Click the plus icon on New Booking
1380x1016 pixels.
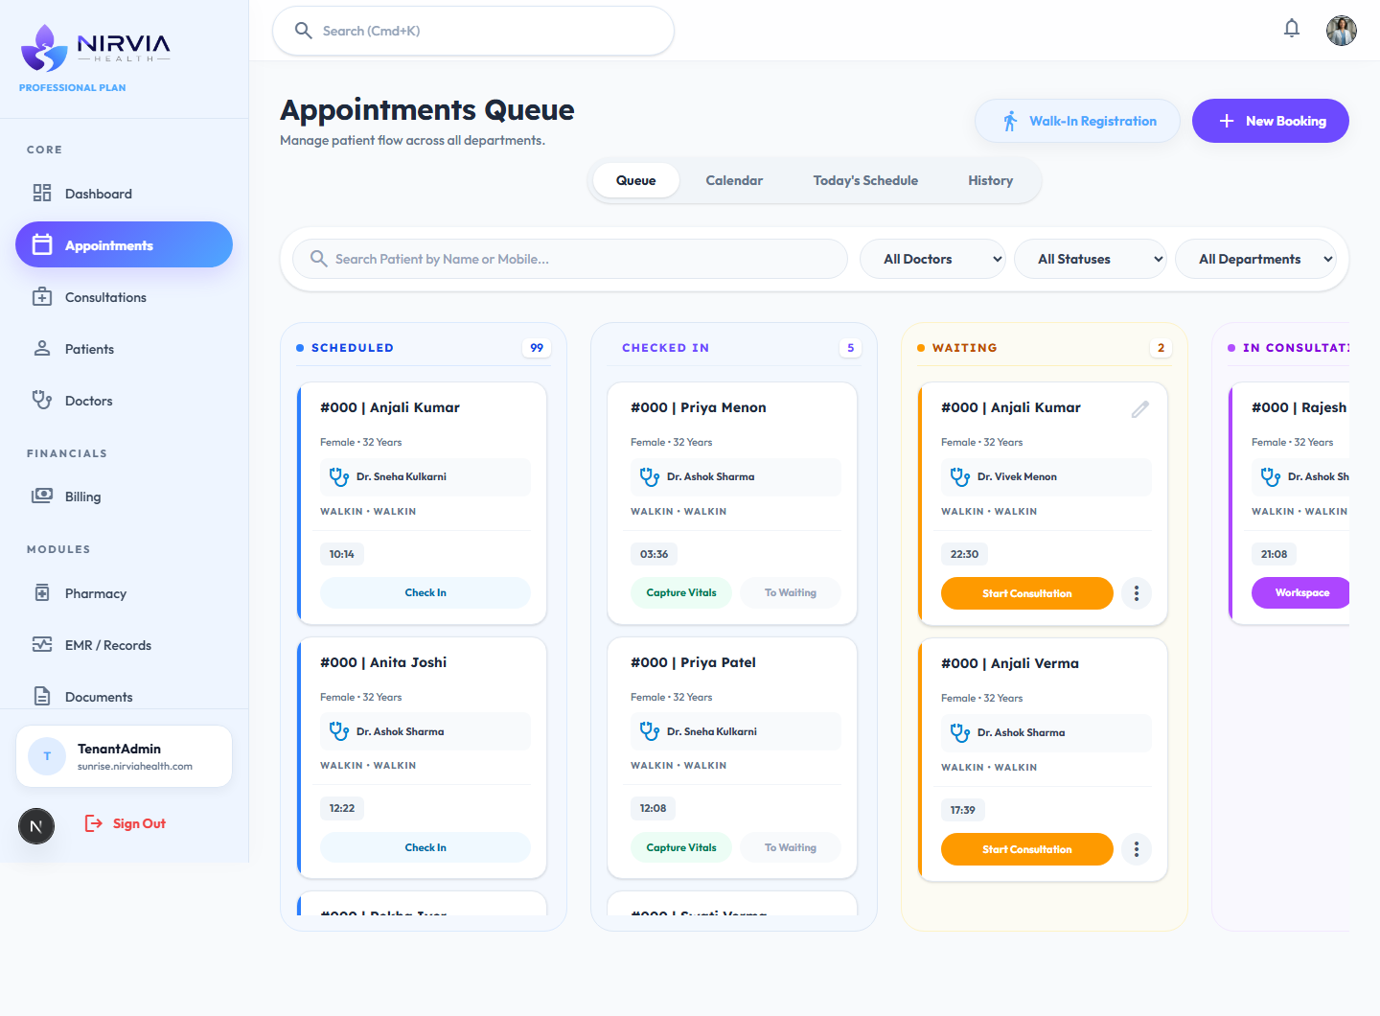tap(1227, 121)
